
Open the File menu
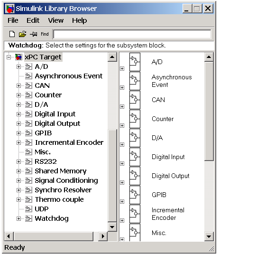pyautogui.click(x=13, y=20)
